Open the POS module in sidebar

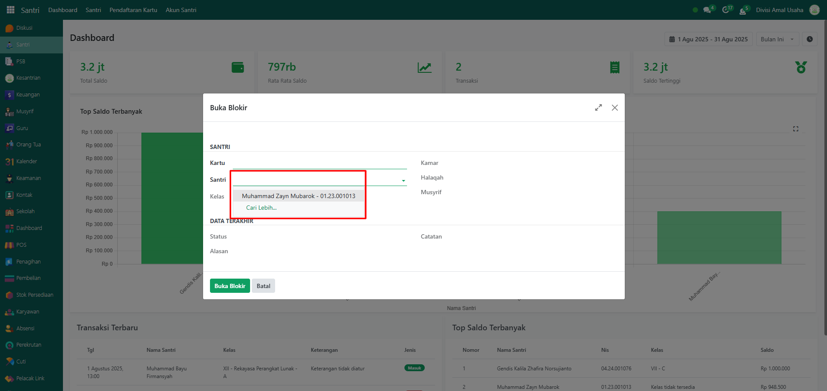point(21,245)
